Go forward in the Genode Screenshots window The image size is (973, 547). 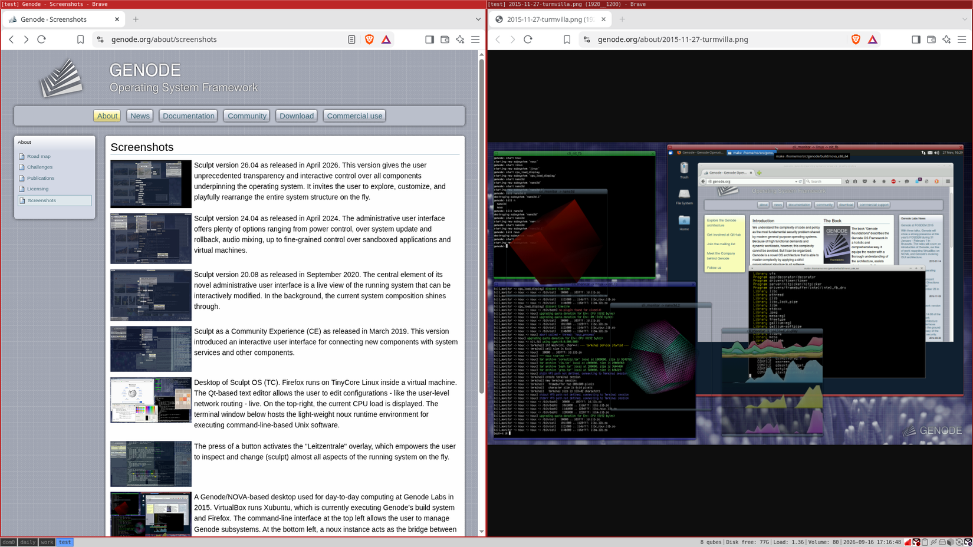coord(26,39)
